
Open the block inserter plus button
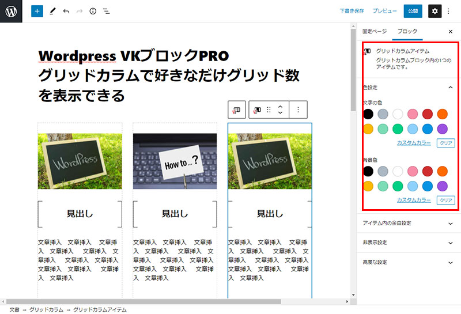click(x=37, y=11)
